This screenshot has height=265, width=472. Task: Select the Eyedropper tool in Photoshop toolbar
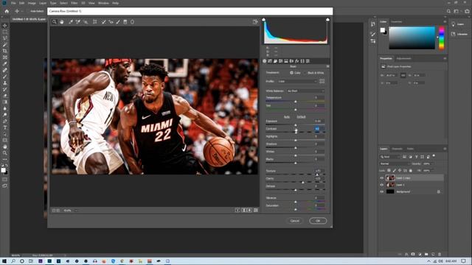pos(5,64)
